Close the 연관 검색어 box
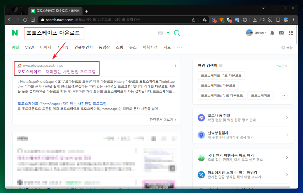This screenshot has height=193, width=303. click(286, 66)
